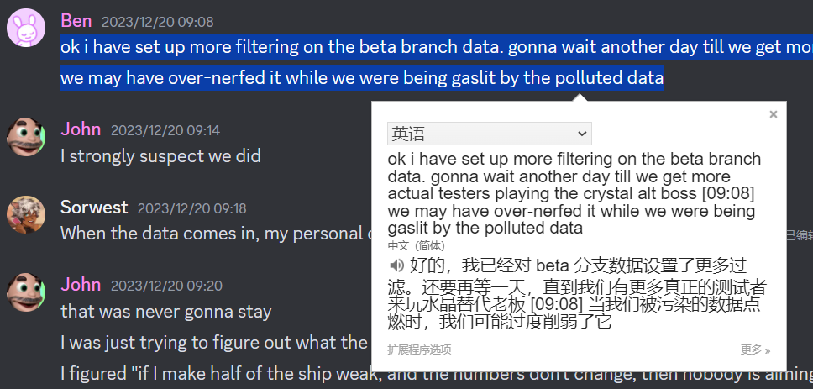The image size is (813, 389).
Task: Open the 扩展程序选项 link
Action: click(419, 350)
